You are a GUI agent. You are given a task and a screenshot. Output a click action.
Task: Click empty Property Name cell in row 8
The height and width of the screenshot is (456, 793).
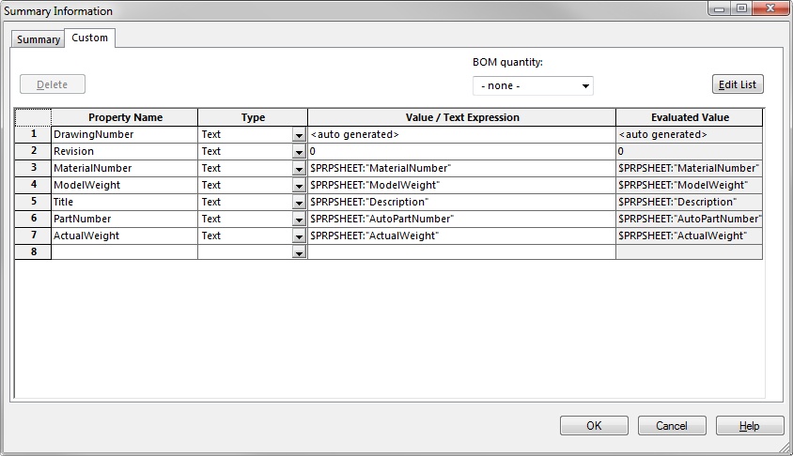click(x=124, y=252)
